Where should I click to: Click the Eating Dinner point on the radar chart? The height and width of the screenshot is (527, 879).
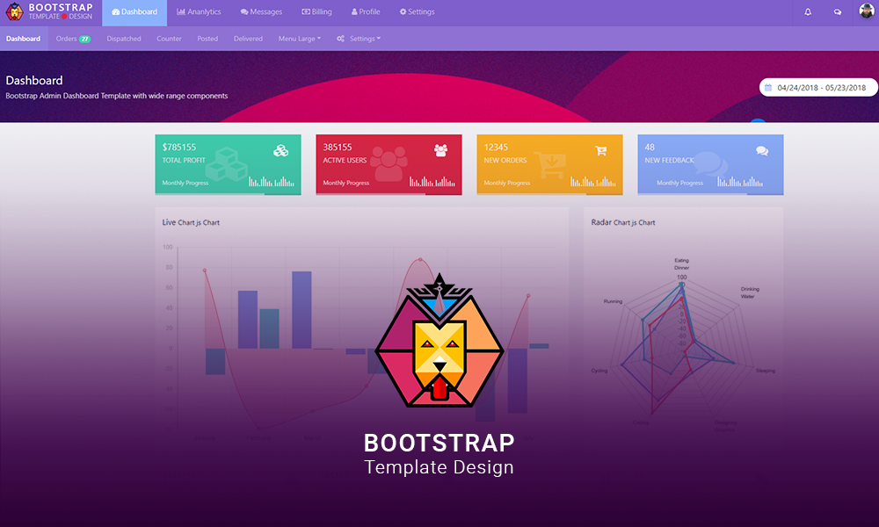pos(681,284)
